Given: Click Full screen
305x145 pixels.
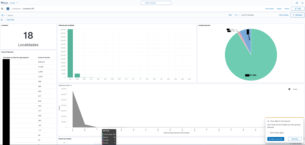Looking at the screenshot, I should click(x=269, y=9).
